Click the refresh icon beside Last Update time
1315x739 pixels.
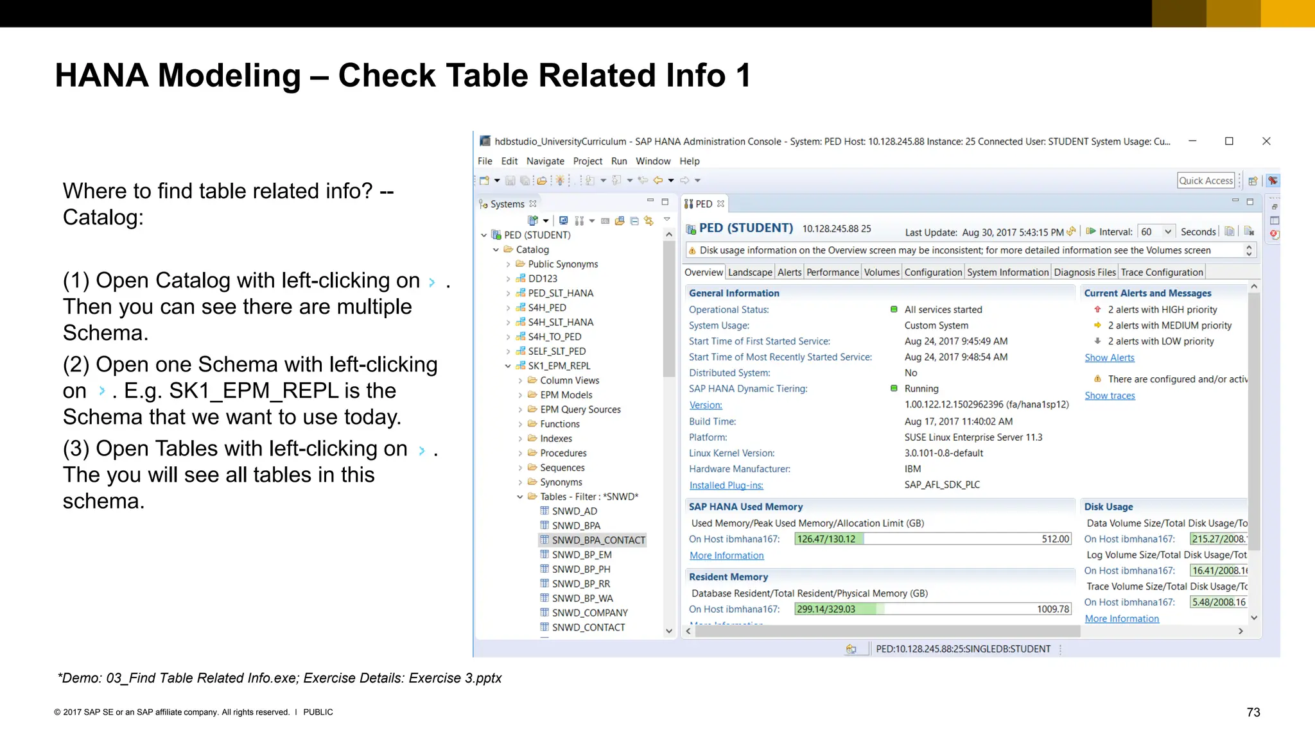1071,232
